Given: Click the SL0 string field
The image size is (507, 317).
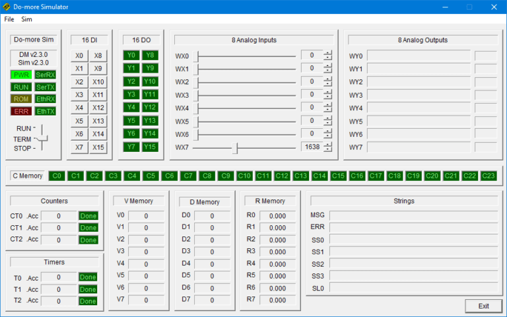Looking at the screenshot, I should click(413, 288).
